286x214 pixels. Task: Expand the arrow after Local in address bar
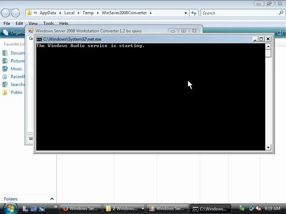[x=78, y=13]
